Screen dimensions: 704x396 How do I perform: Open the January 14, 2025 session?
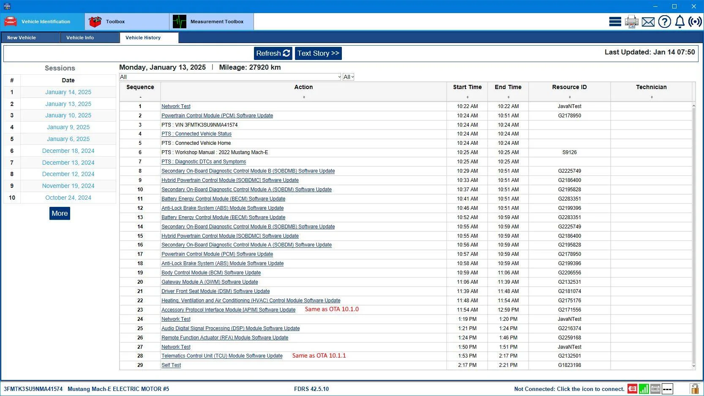[68, 92]
